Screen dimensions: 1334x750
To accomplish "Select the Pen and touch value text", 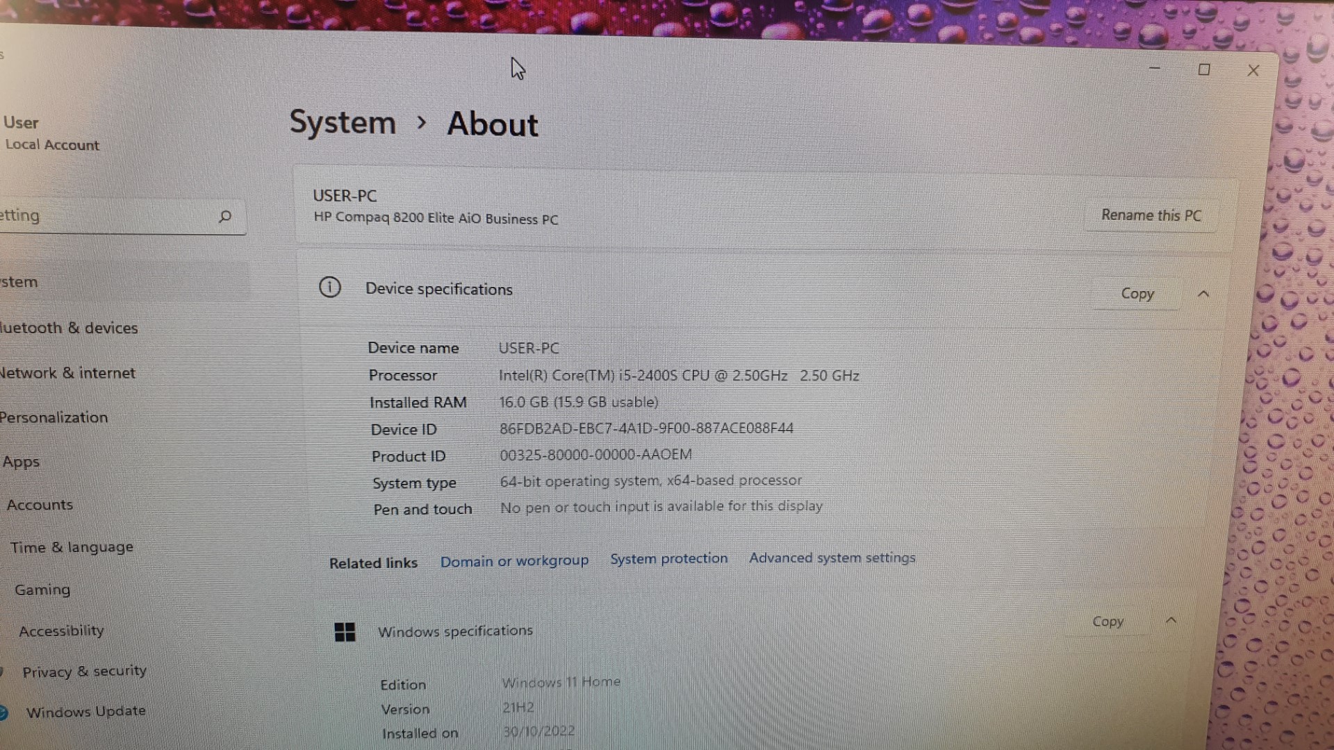I will pos(661,507).
